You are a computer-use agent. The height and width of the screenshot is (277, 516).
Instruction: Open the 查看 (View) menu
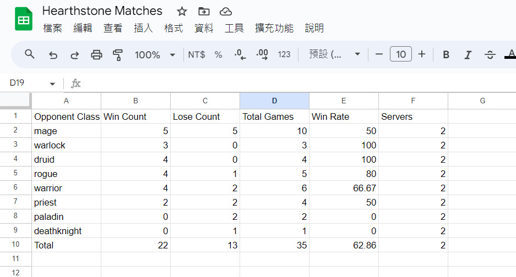[113, 28]
